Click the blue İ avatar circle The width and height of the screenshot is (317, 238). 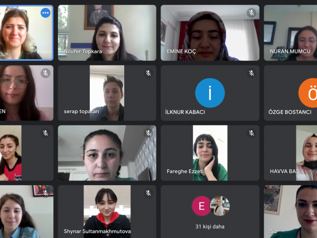(x=210, y=93)
